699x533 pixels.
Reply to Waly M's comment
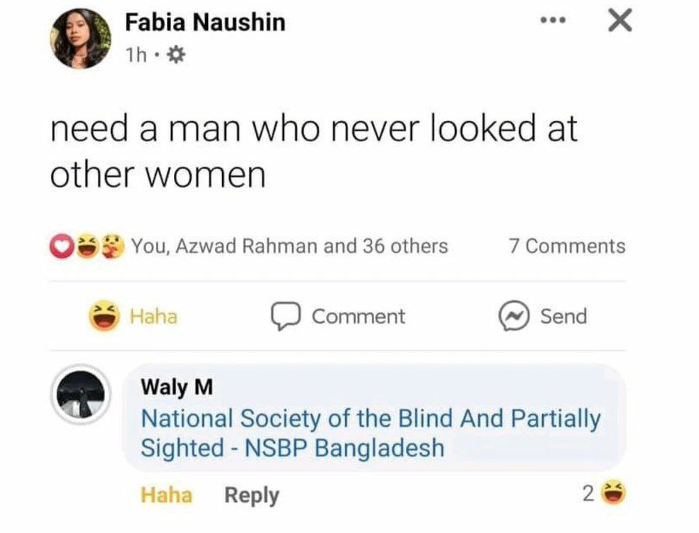(251, 494)
